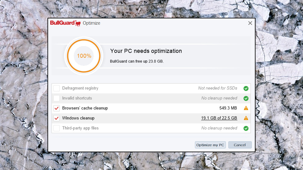Cancel the optimization dialog
Viewport: 303px width, 170px height.
click(x=240, y=145)
